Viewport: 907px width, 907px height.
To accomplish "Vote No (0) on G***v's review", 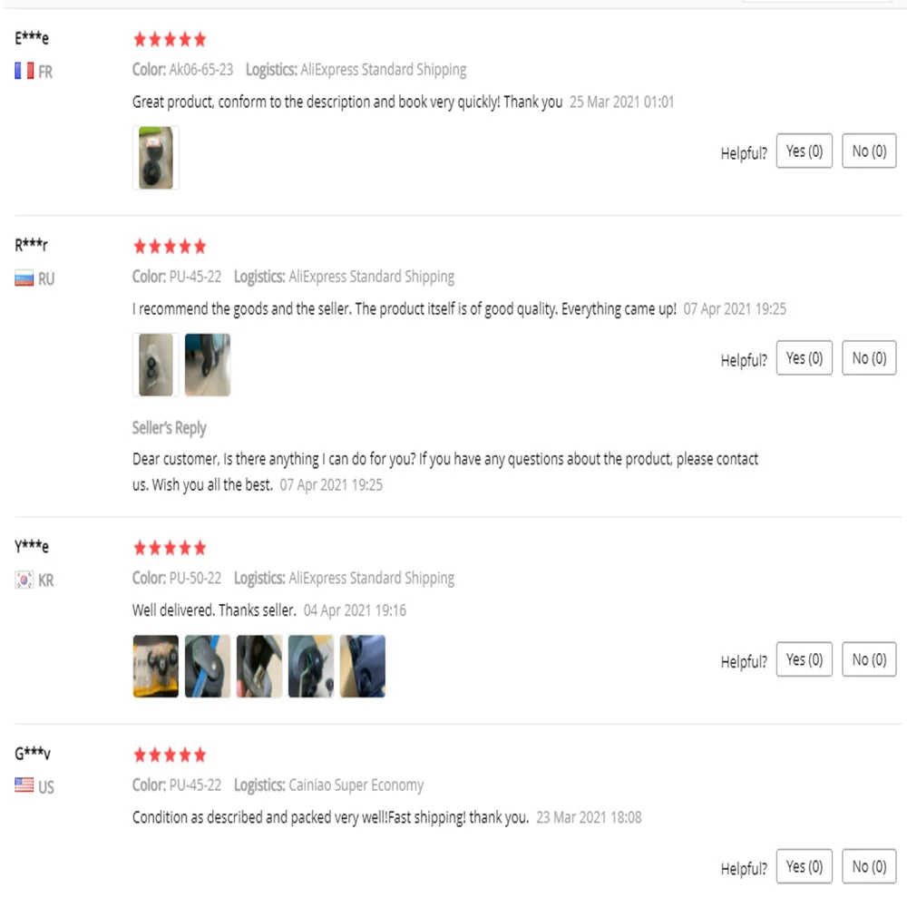I will [x=869, y=866].
